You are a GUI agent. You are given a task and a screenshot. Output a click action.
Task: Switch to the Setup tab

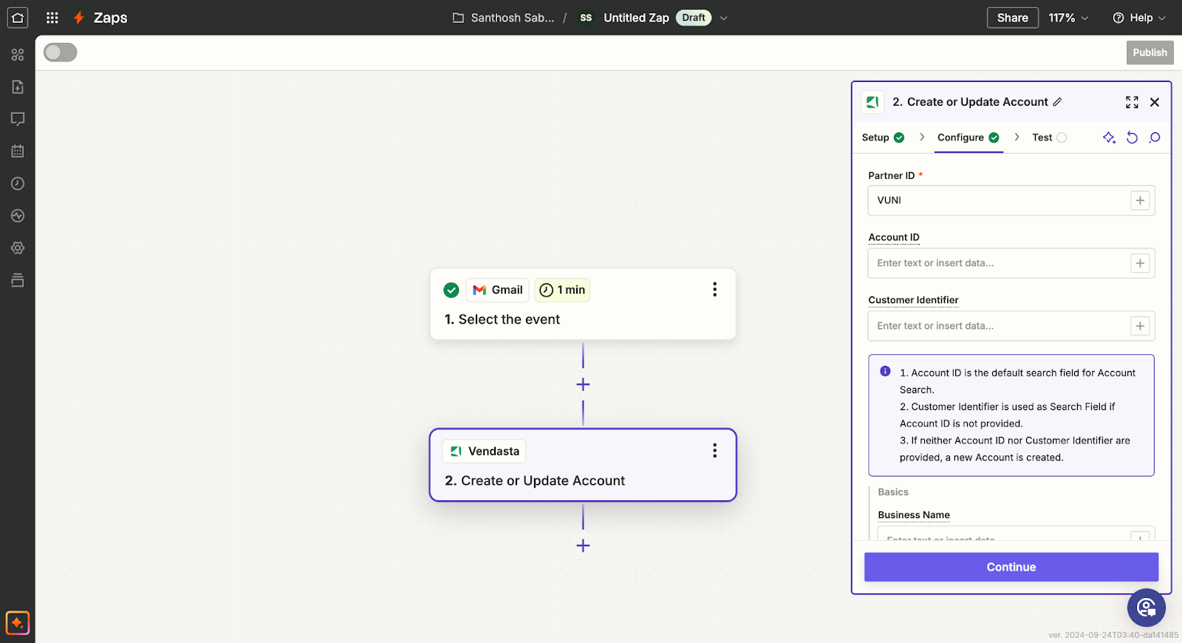[883, 137]
